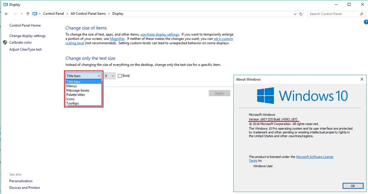The height and width of the screenshot is (194, 368).
Task: Click Display in the breadcrumb path
Action: (x=118, y=14)
